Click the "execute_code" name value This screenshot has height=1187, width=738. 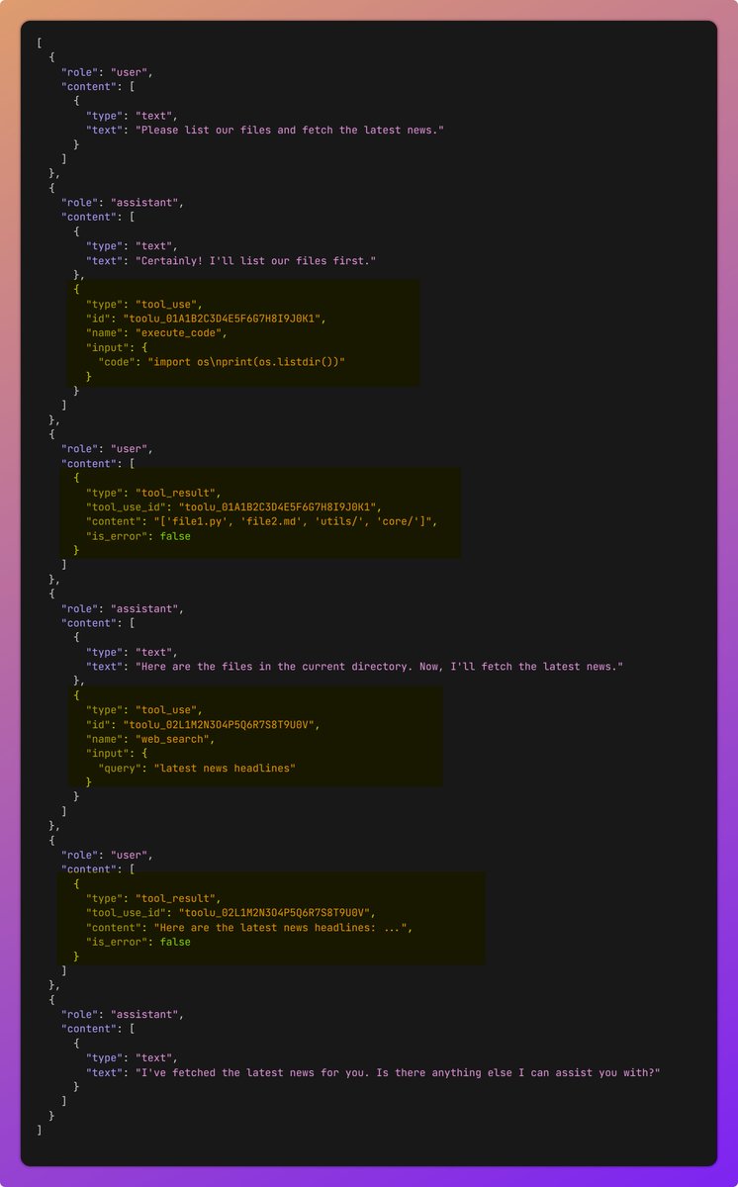(178, 333)
